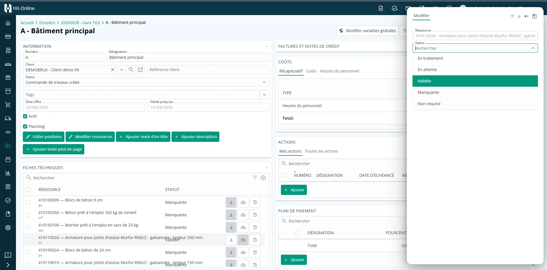
Task: View history for Mortier prêt à l'emploi row
Action: point(255,227)
